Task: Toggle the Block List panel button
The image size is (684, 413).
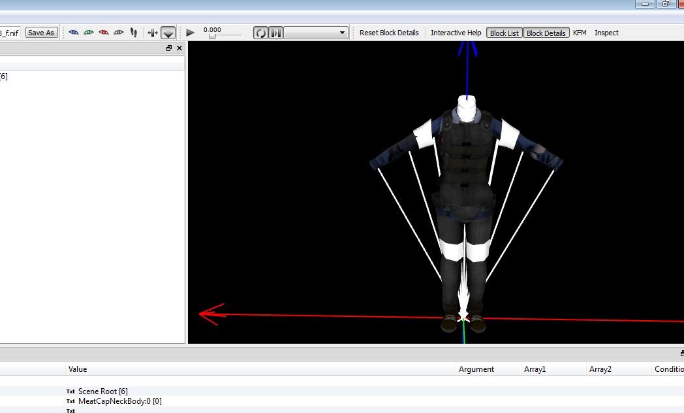Action: 505,33
